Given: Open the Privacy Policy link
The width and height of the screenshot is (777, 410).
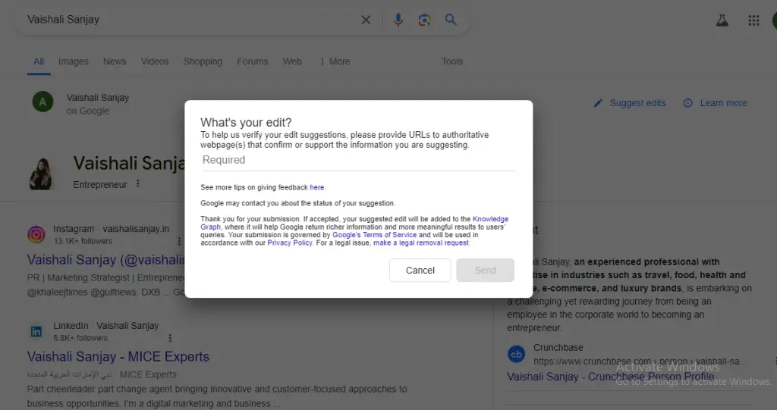Looking at the screenshot, I should [290, 243].
